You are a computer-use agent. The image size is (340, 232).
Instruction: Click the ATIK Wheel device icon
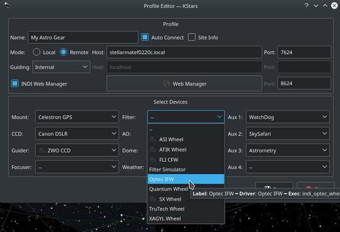[x=153, y=149]
